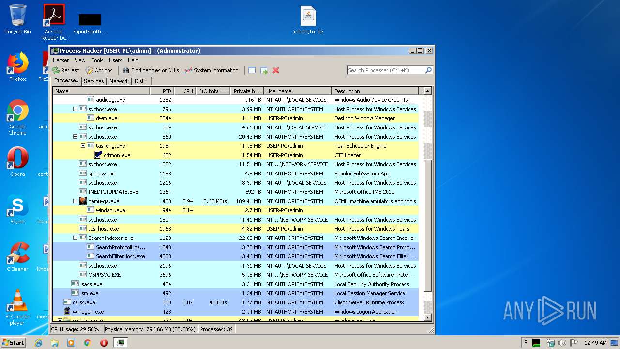Select the ctfmon.exe process icon

pyautogui.click(x=98, y=155)
